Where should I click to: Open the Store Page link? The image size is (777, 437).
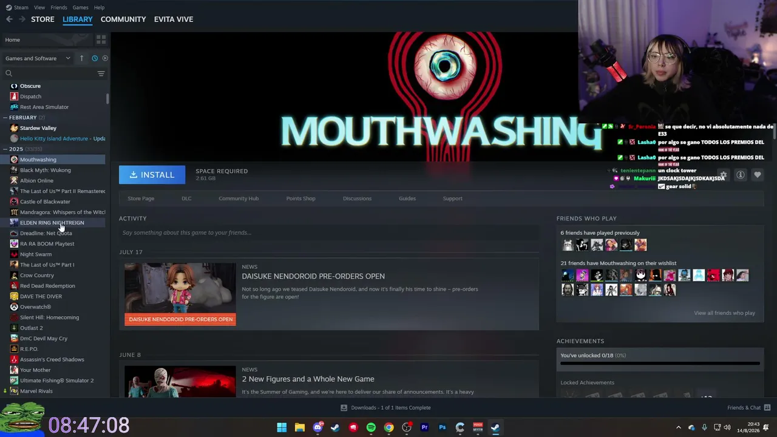pos(141,198)
